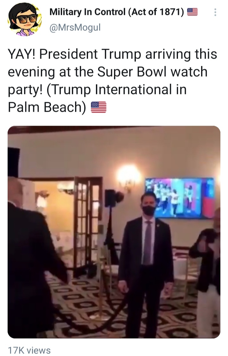This screenshot has width=228, height=356.
Task: Open 'Military In Control (Act of 1871)' profile name
Action: [x=117, y=12]
